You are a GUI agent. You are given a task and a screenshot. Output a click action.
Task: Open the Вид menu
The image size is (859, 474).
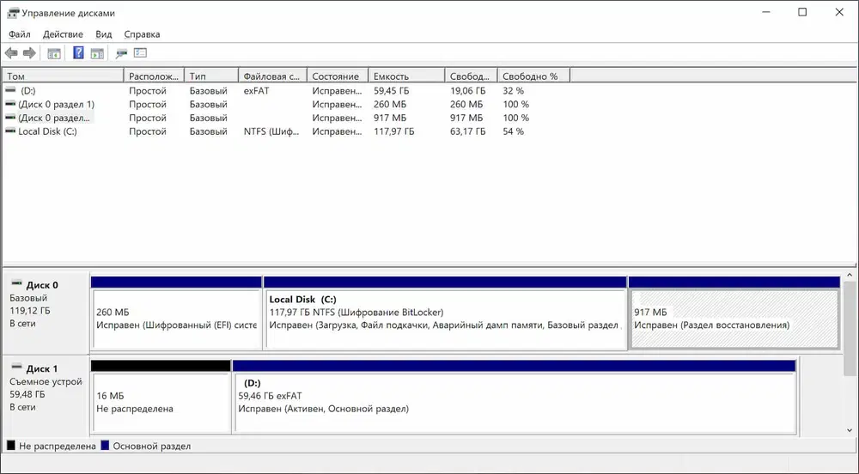click(x=104, y=34)
